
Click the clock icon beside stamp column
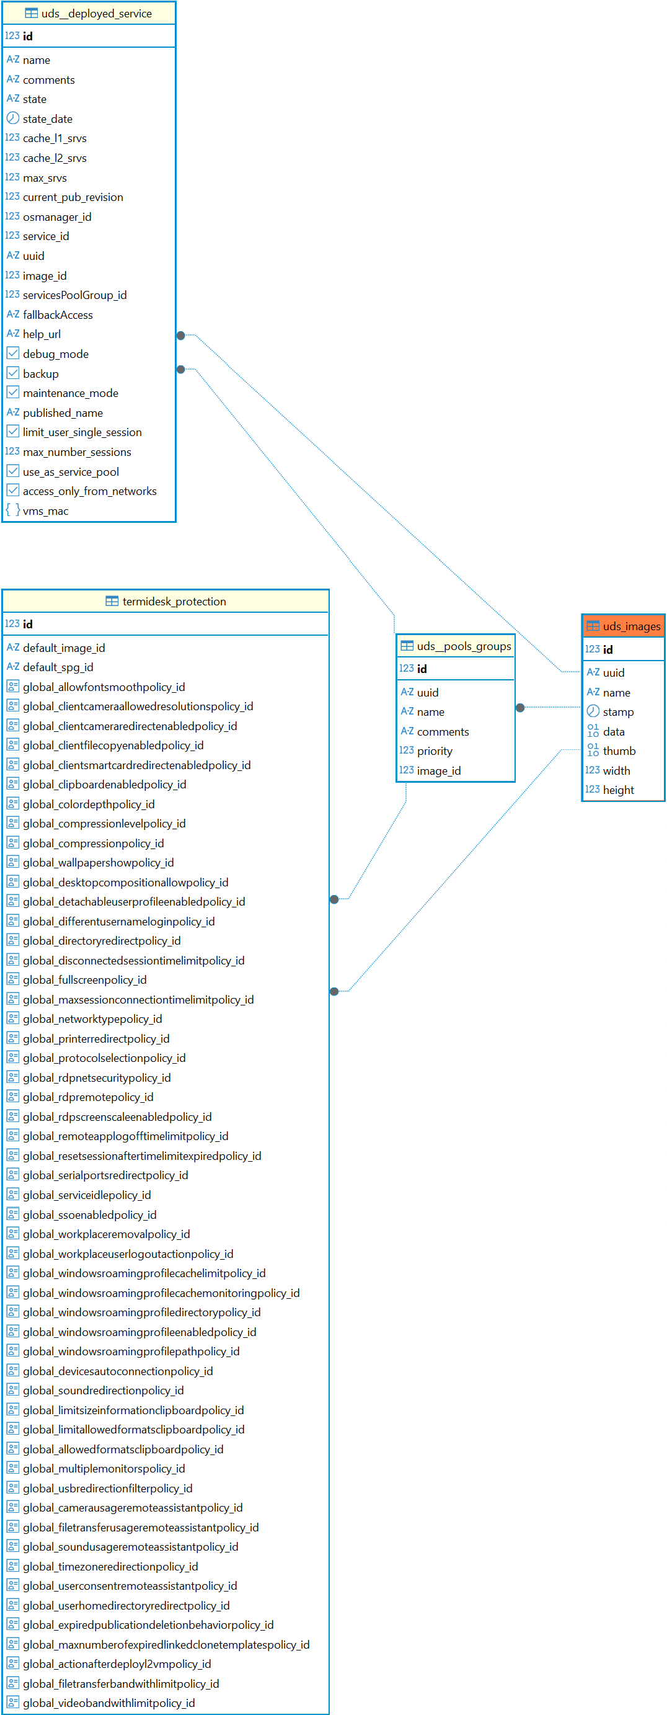tap(593, 711)
